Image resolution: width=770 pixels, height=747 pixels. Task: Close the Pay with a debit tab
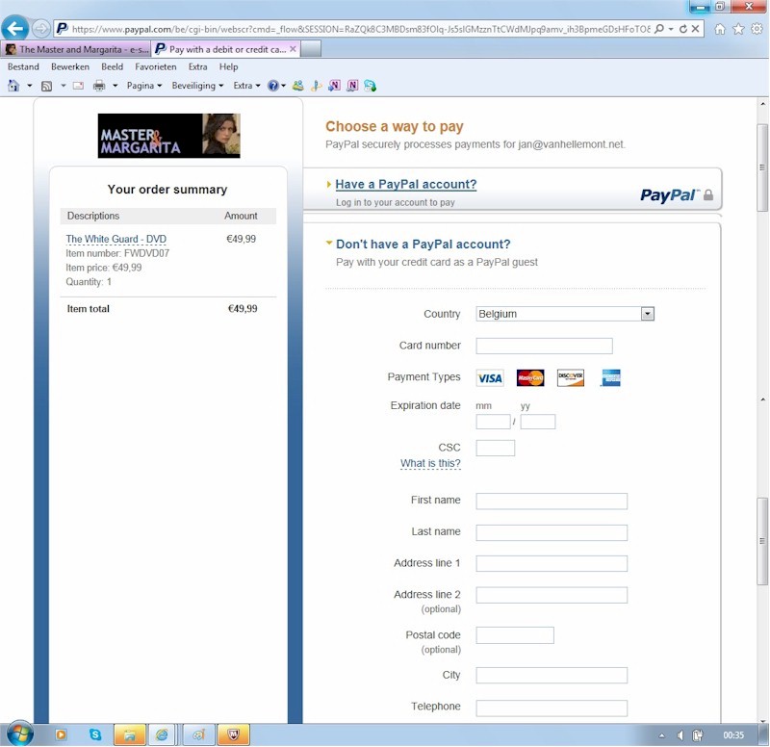pos(293,49)
